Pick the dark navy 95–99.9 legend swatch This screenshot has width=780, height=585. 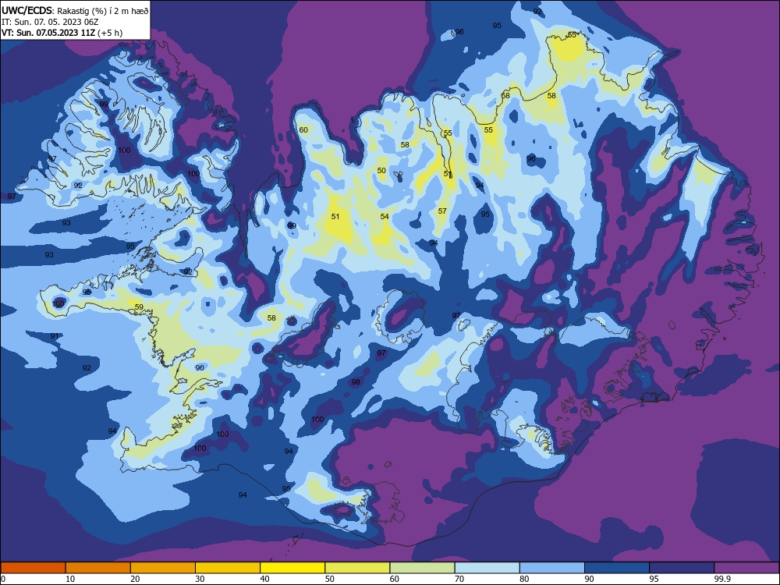[x=682, y=568]
